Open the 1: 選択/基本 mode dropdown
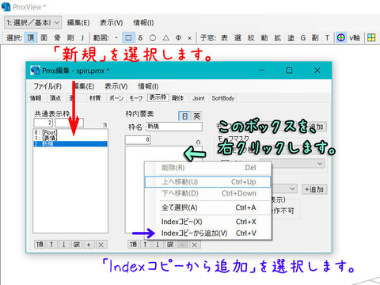The height and width of the screenshot is (285, 380). point(33,23)
